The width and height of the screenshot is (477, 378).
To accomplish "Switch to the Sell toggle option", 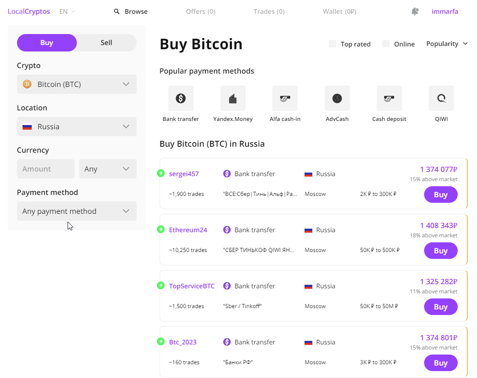I will click(x=106, y=43).
